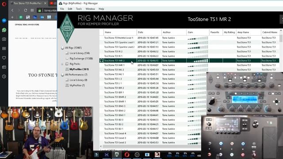The width and height of the screenshot is (283, 159).
Task: Click horizontal scrollbar left arrow in rig list
Action: [x=101, y=146]
